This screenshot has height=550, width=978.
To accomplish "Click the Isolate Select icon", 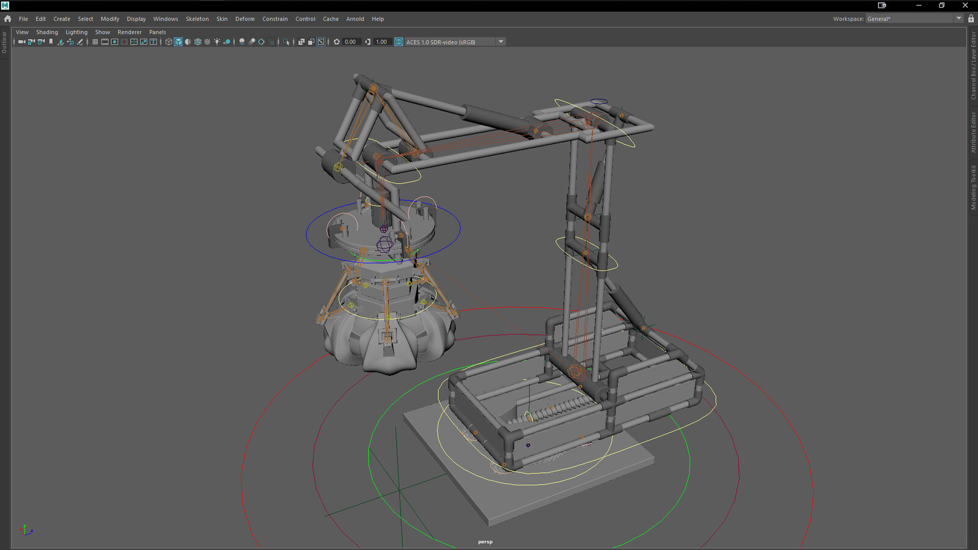I will pos(287,42).
